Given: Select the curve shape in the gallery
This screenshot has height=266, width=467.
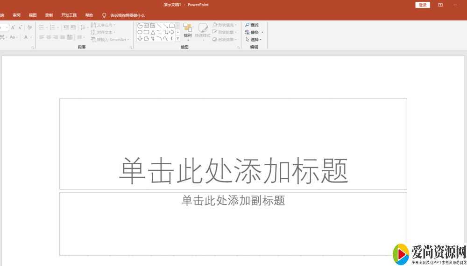Looking at the screenshot, I should 165,39.
